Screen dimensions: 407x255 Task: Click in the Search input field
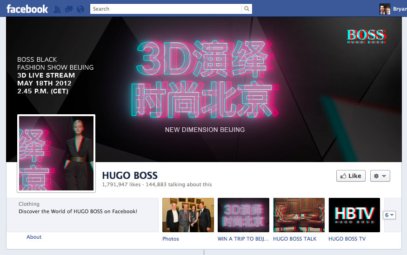pos(166,9)
